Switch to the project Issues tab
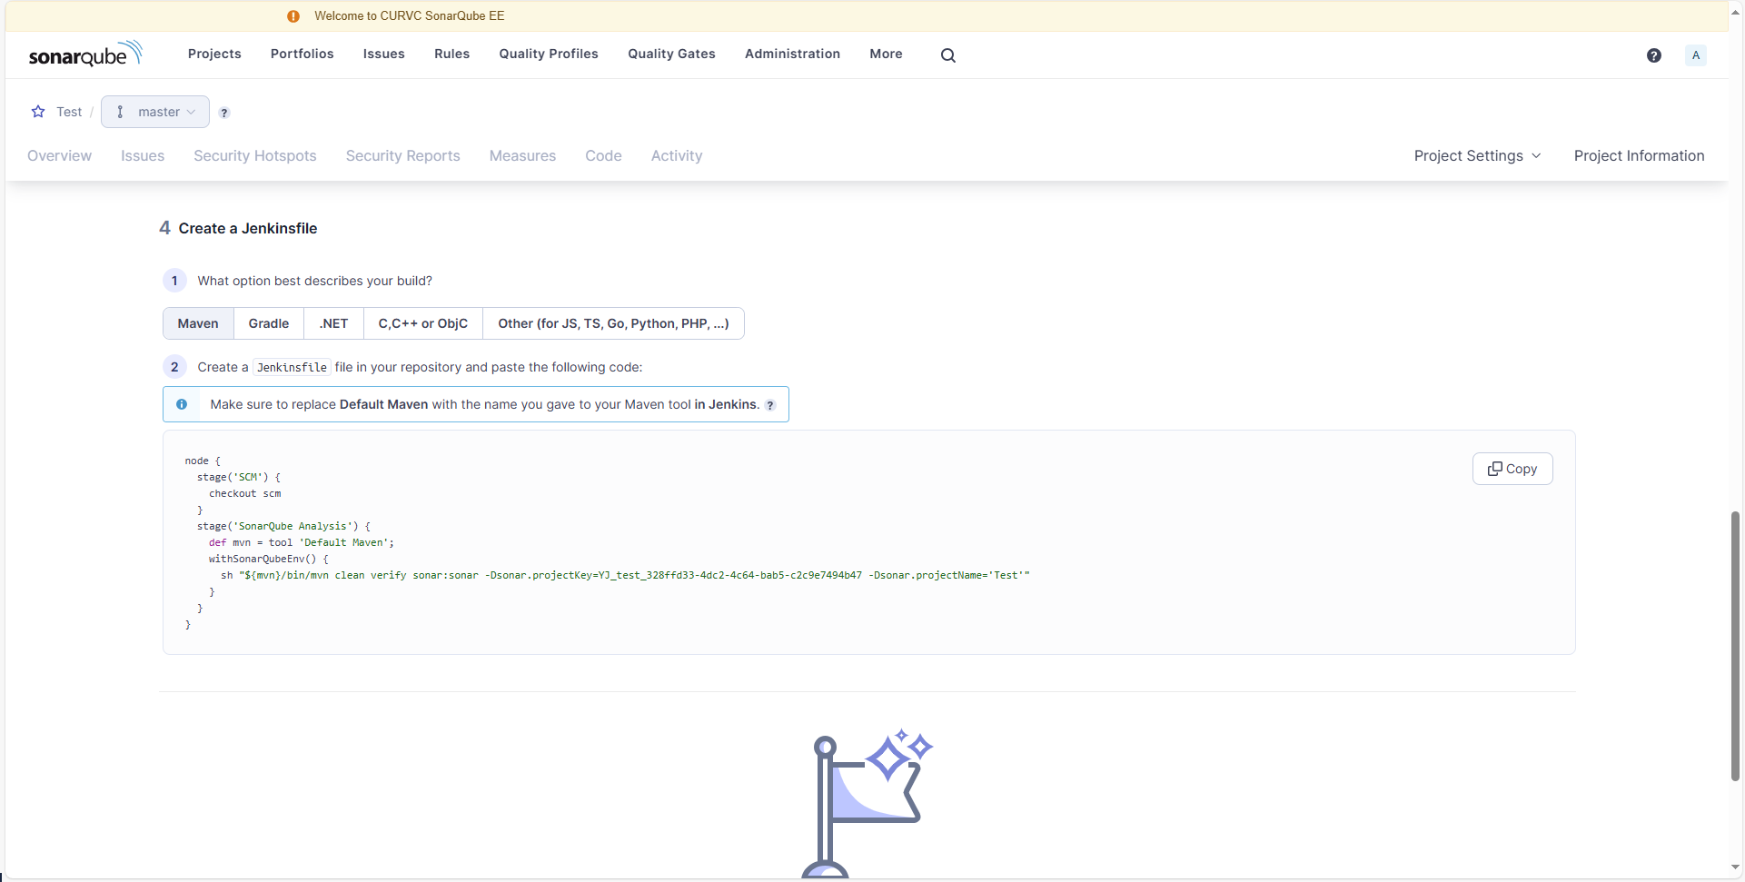 pyautogui.click(x=143, y=155)
